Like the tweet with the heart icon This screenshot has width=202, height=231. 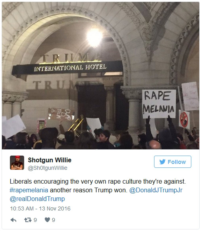coord(47,220)
